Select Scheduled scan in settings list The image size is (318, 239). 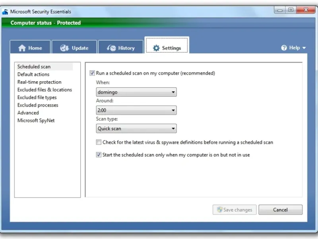pos(44,67)
